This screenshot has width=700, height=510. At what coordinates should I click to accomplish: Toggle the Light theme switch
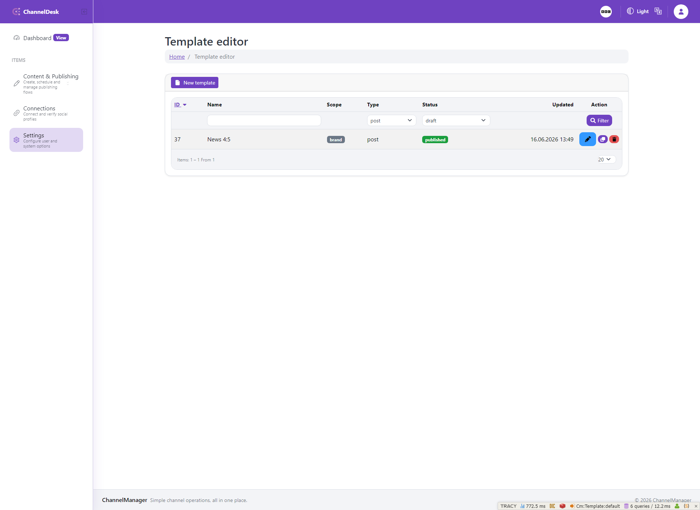(638, 11)
